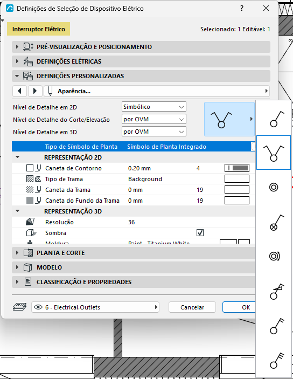This screenshot has width=293, height=379.
Task: Open the help question mark button
Action: [x=242, y=8]
